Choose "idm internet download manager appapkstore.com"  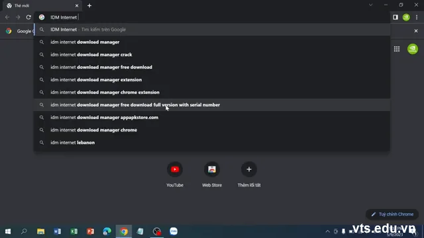point(212,118)
